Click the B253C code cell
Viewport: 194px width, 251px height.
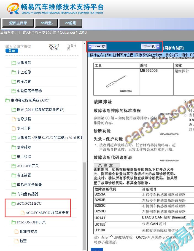[117, 206]
